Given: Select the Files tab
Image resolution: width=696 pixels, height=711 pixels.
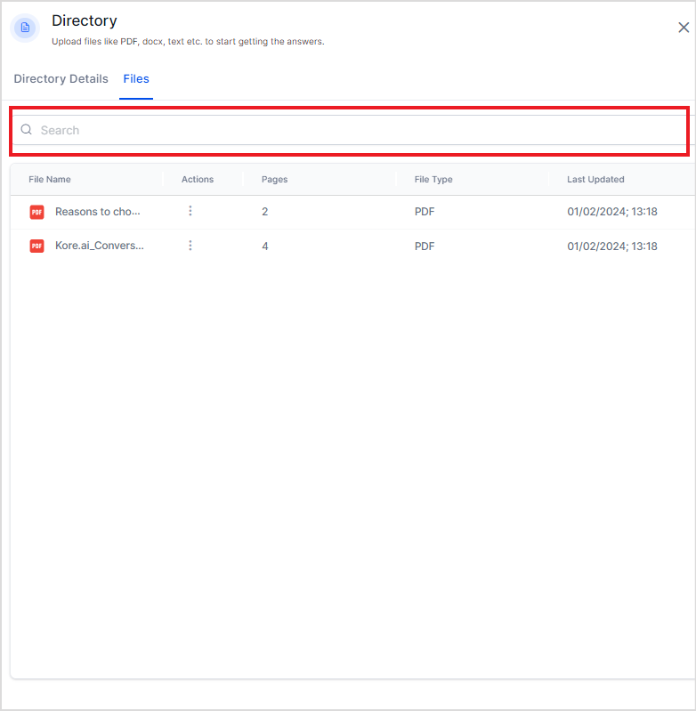Looking at the screenshot, I should 136,79.
